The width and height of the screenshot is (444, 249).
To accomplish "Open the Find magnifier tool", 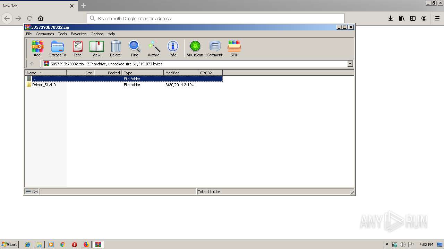I will coord(135,48).
